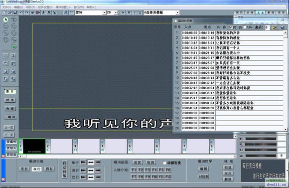Click the 设置 button for lyric background
The height and width of the screenshot is (188, 289).
click(138, 163)
